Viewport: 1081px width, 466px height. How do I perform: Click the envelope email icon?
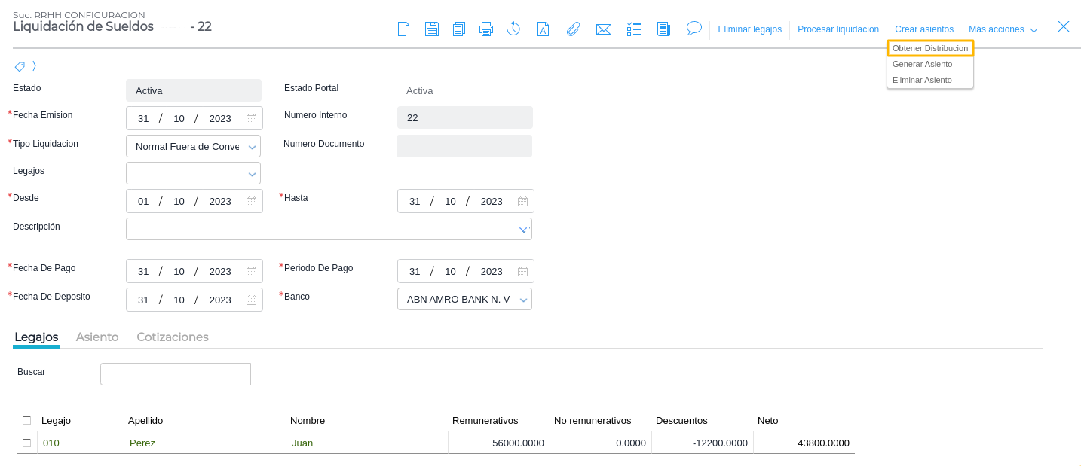603,29
